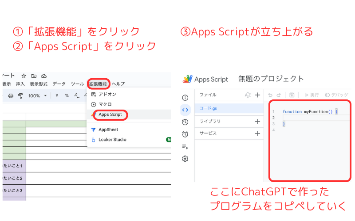Open the 表示 menu
This screenshot has width=355, height=221.
point(7,84)
